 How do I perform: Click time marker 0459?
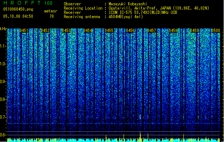(194, 31)
